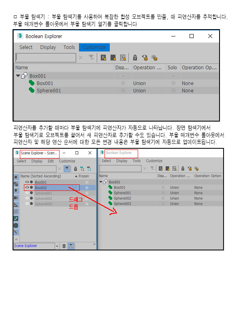Click the filter funnel icon in Solo-column Boolean Explorer
Viewport: 241px width, 310px height.
click(x=91, y=58)
